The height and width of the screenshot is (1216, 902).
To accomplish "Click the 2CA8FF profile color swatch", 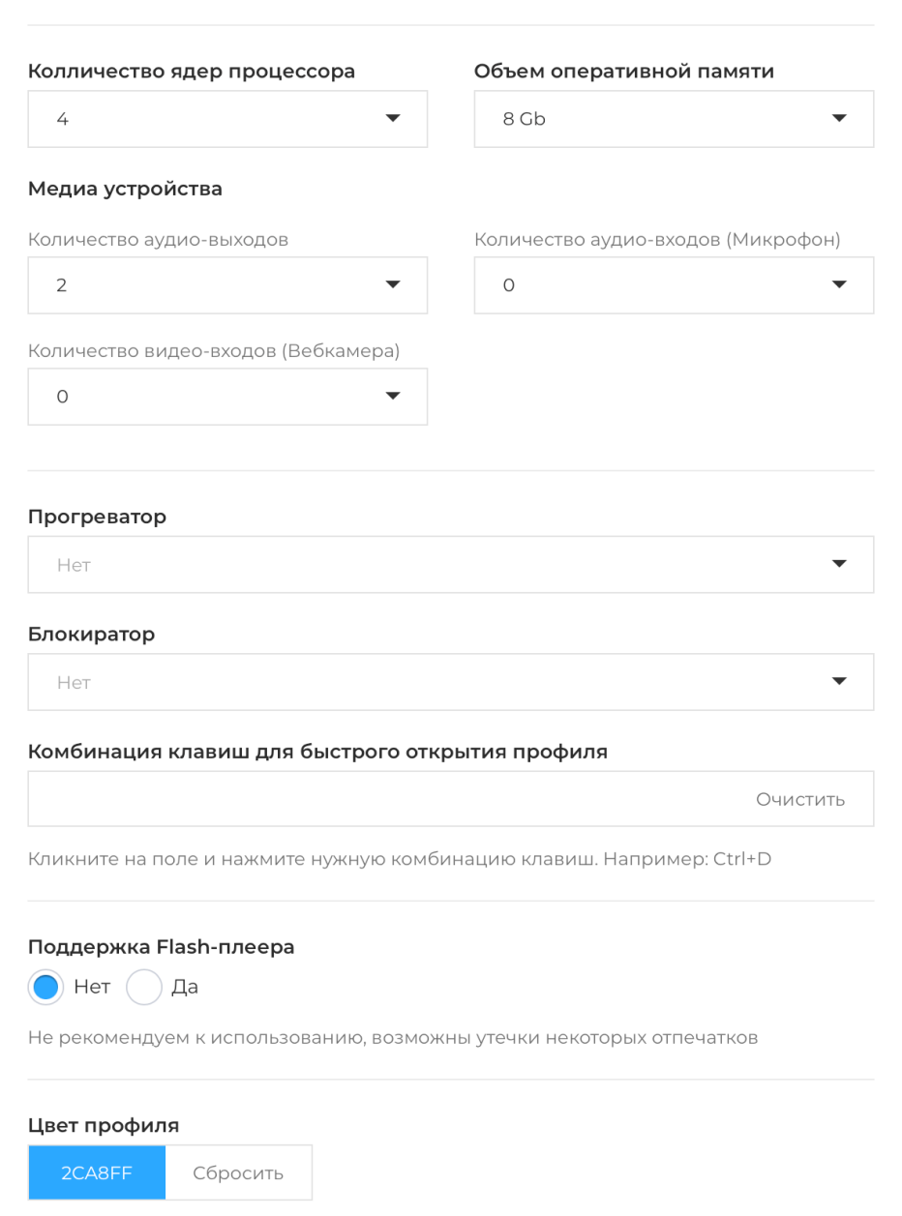I will pos(97,1173).
